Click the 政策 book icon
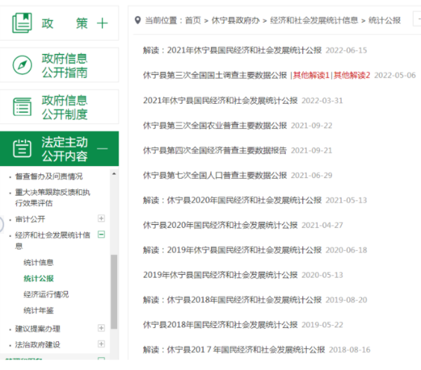This screenshot has height=370, width=421. [22, 22]
